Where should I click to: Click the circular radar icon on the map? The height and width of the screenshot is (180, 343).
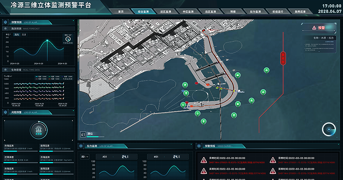(x=328, y=129)
